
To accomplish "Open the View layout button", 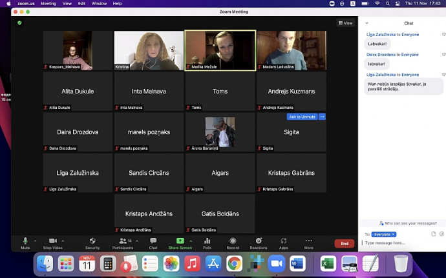I will point(346,23).
